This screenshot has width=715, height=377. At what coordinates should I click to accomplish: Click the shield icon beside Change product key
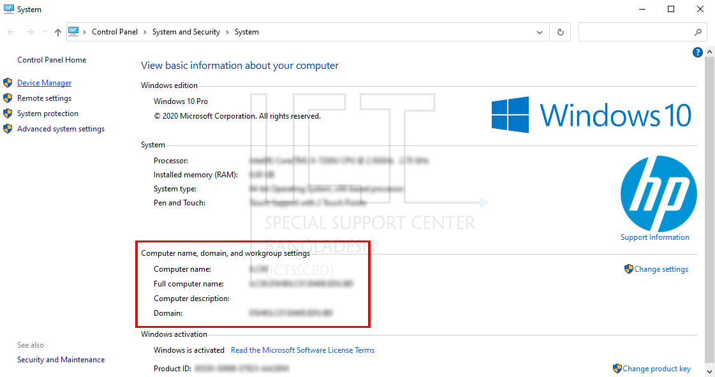tap(617, 368)
